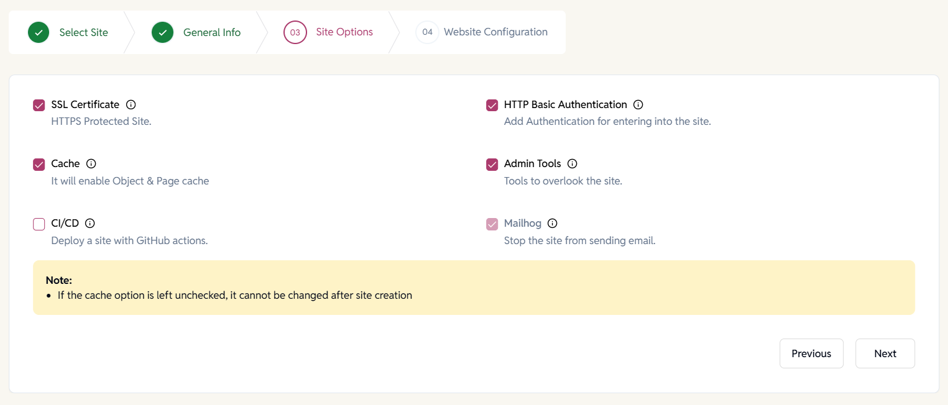Screen dimensions: 948x405
Task: Uncheck HTTP Basic Authentication checkbox
Action: tap(492, 105)
